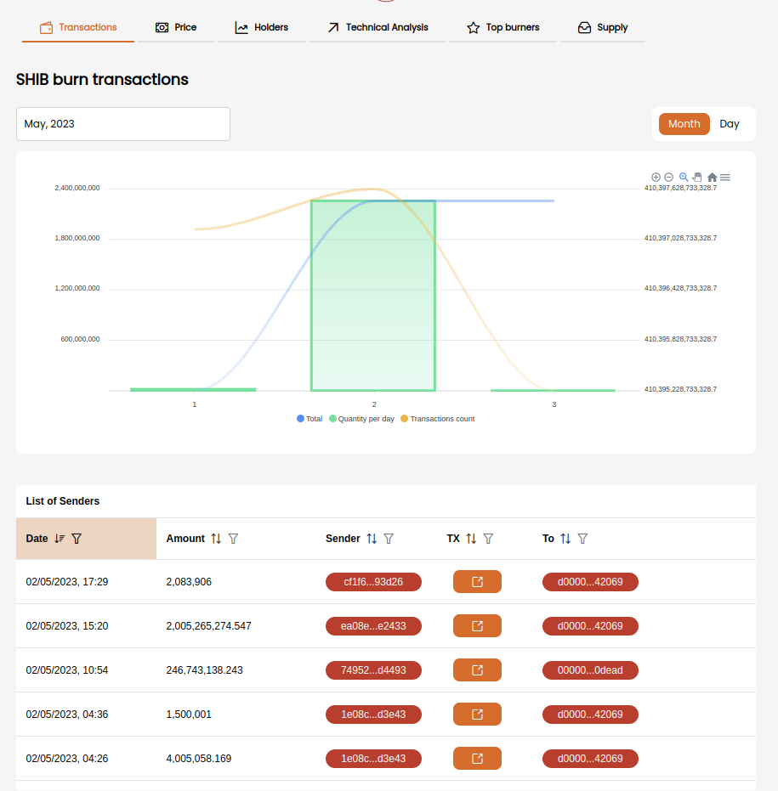This screenshot has width=778, height=791.
Task: Open TX link for 04:36 transaction
Action: click(477, 715)
